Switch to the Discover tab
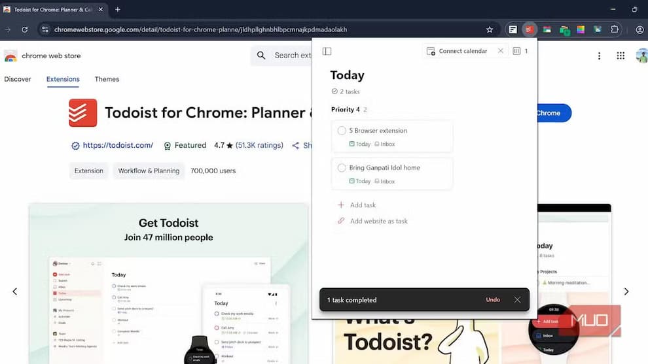This screenshot has height=364, width=648. (18, 79)
